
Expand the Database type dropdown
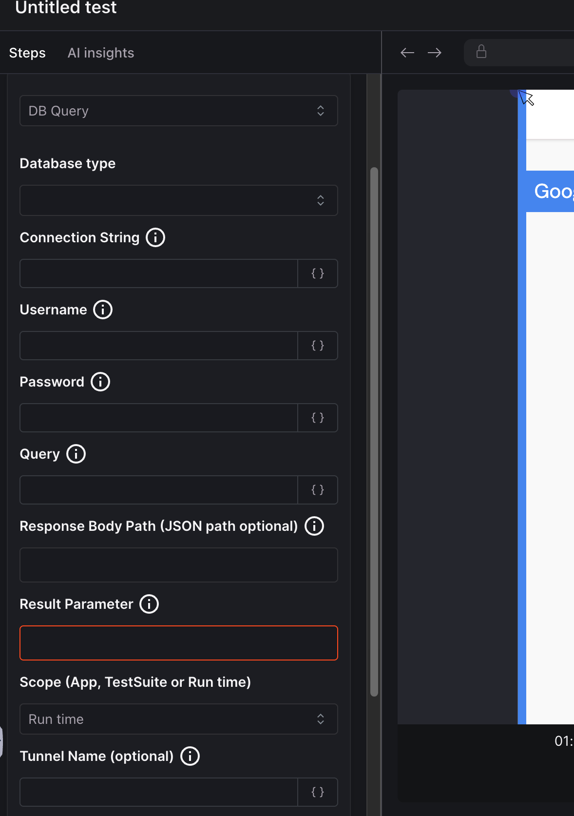[178, 200]
